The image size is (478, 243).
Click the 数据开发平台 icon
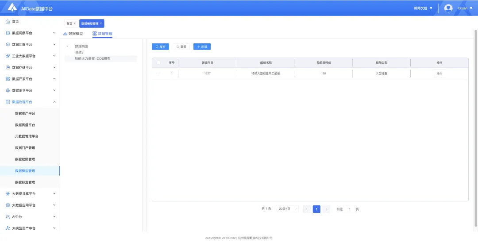(8, 79)
